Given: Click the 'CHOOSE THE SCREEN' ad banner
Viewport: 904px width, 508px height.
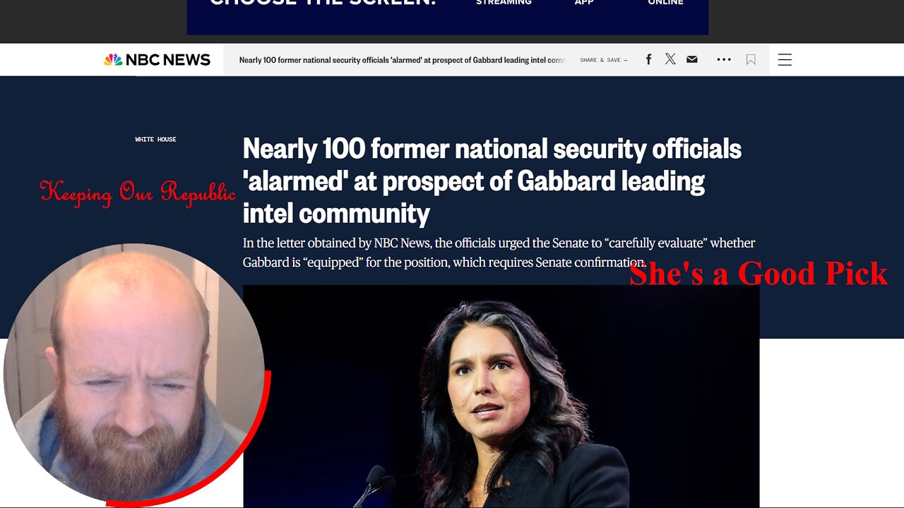Looking at the screenshot, I should pos(448,17).
